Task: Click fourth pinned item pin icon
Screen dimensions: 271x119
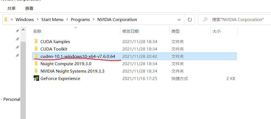Action: [17, 55]
